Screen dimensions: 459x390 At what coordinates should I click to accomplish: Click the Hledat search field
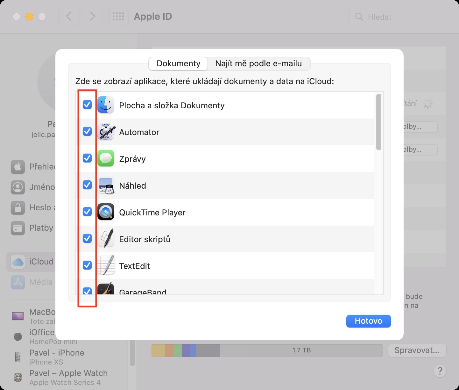pos(400,17)
